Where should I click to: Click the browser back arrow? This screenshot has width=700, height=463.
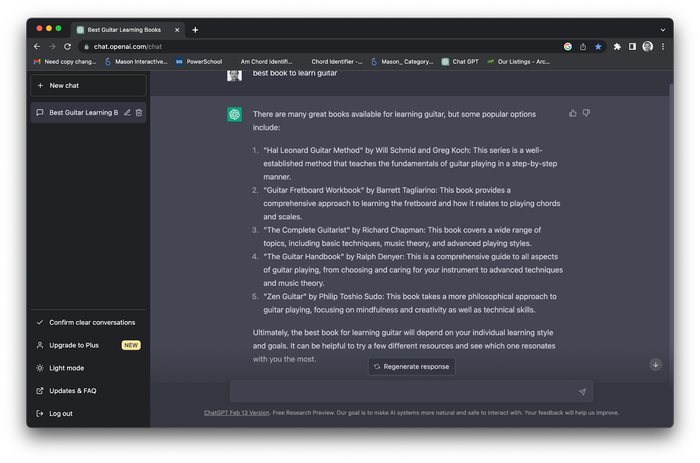click(x=37, y=46)
